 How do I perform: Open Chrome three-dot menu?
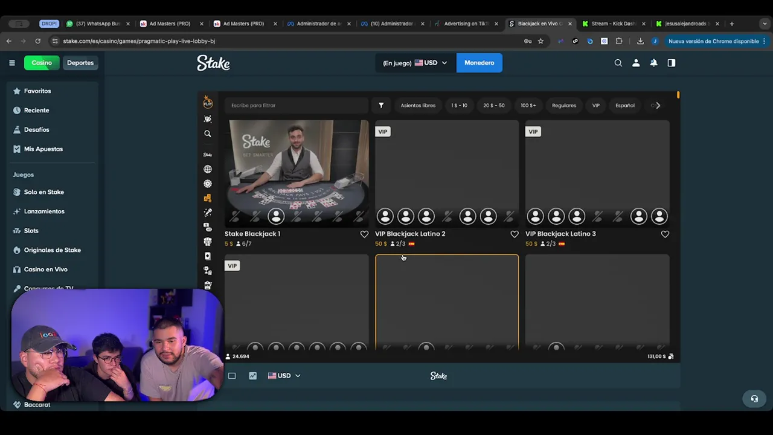(x=764, y=41)
